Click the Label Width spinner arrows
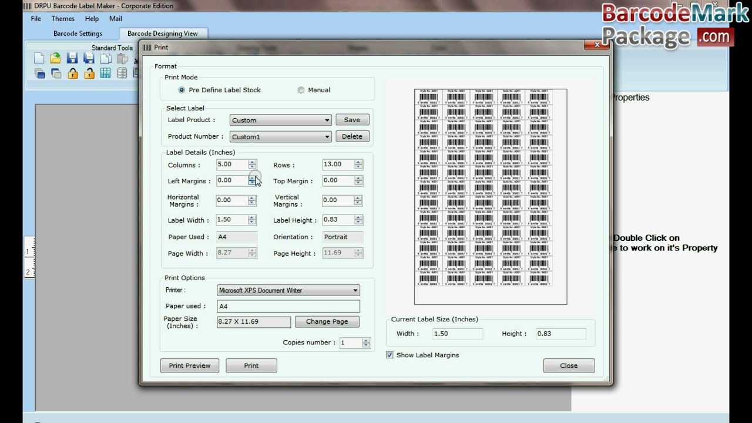 point(252,220)
